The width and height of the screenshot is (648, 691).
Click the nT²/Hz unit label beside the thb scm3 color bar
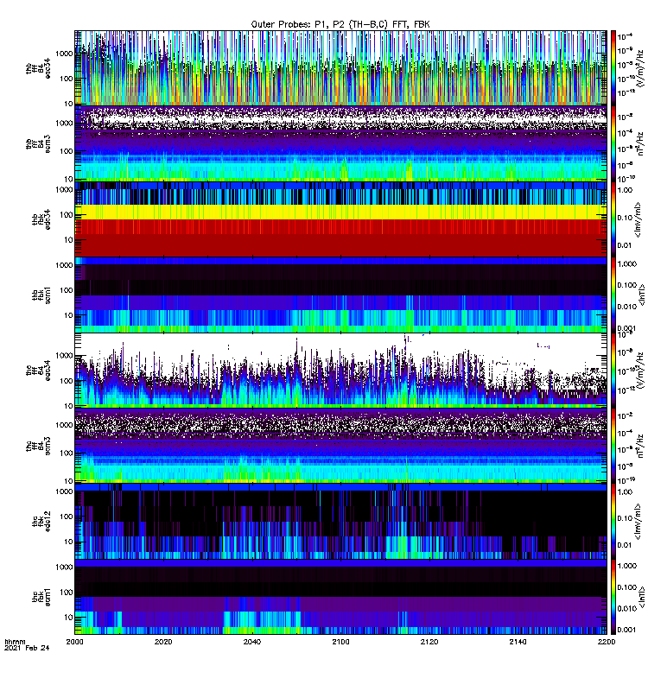(640, 143)
